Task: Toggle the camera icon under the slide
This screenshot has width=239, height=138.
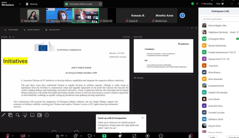Action: click(x=39, y=115)
